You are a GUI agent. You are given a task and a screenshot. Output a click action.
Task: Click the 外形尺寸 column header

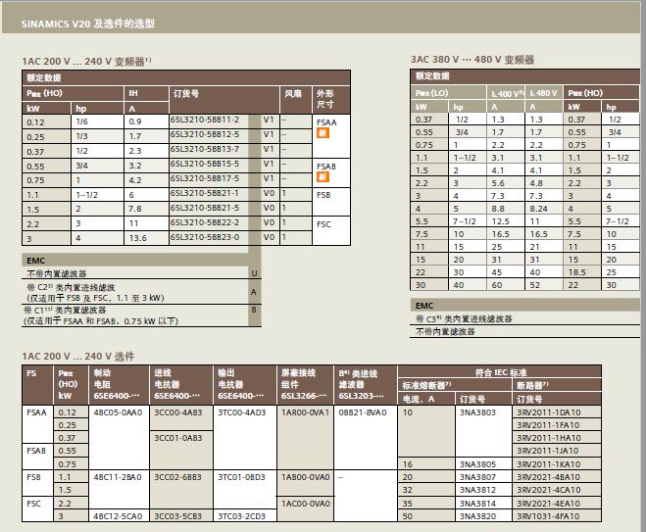click(x=331, y=100)
